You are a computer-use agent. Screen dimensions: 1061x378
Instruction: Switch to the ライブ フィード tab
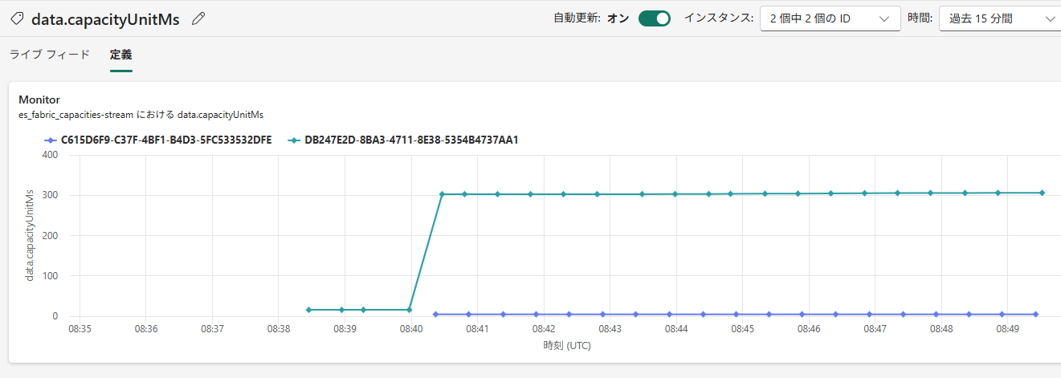(50, 55)
